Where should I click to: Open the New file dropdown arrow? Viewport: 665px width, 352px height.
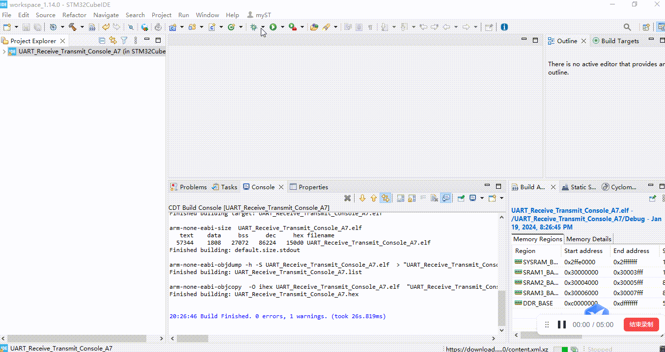tap(16, 27)
